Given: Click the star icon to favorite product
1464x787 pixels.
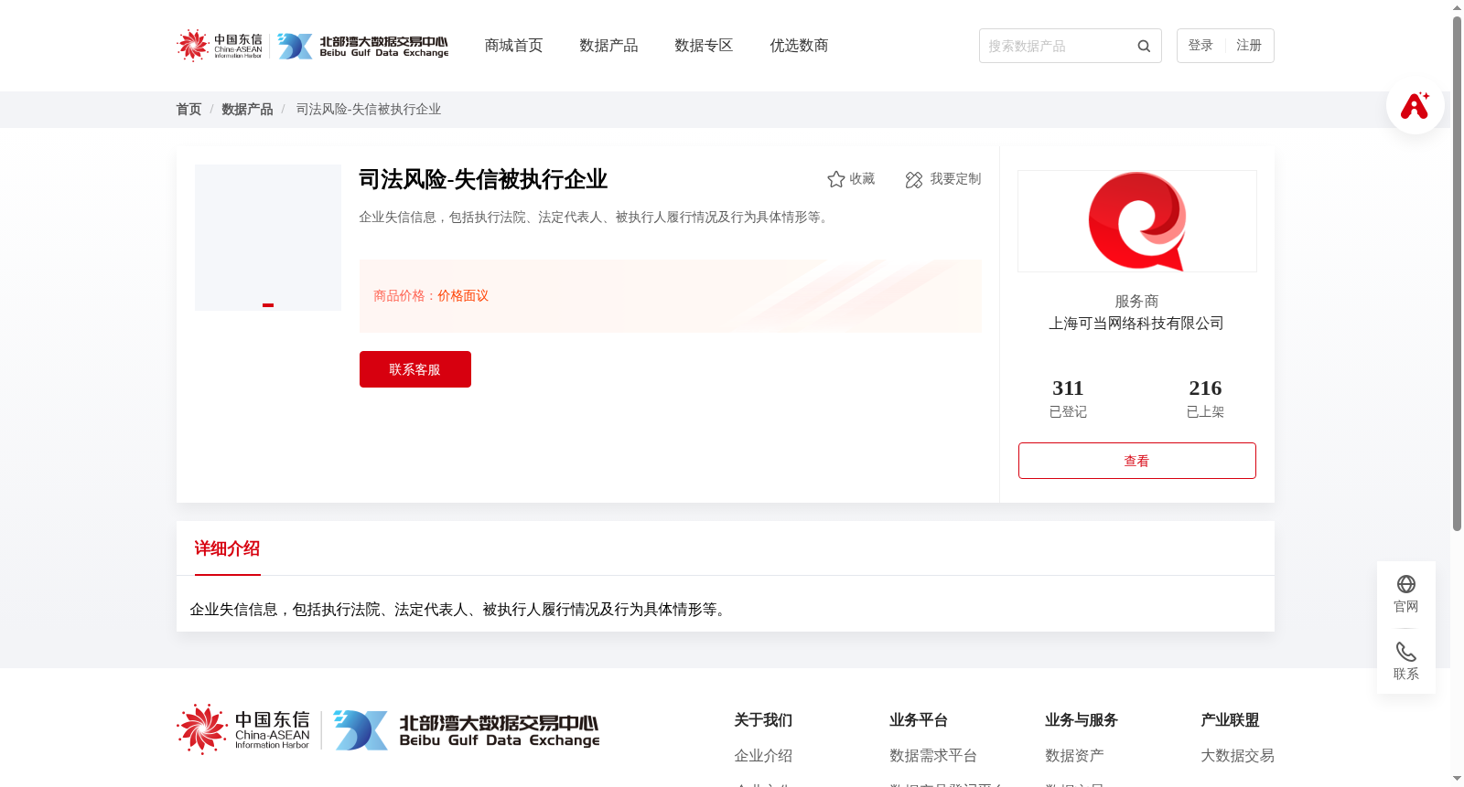Looking at the screenshot, I should (x=835, y=179).
